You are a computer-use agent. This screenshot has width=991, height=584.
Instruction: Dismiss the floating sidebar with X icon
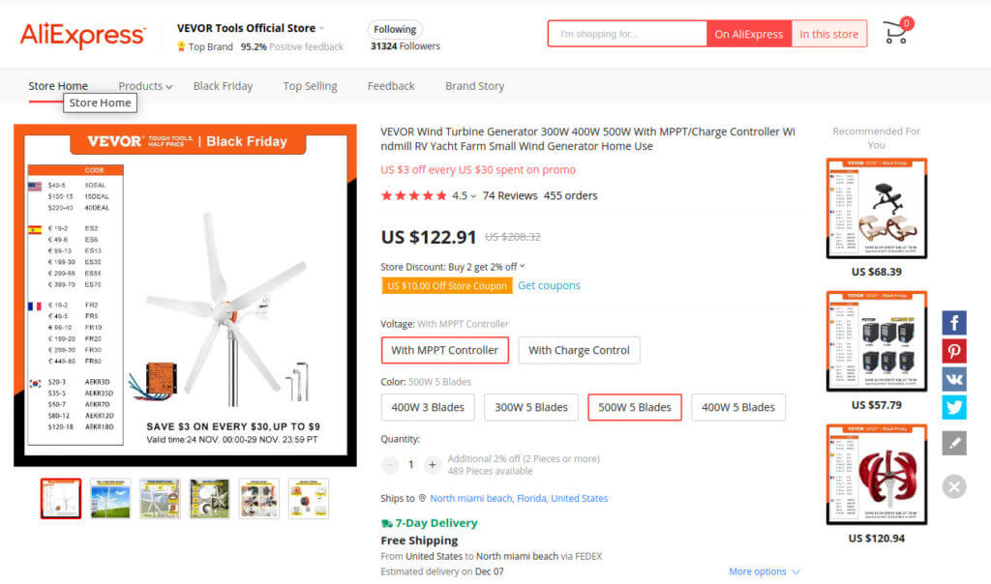point(954,486)
